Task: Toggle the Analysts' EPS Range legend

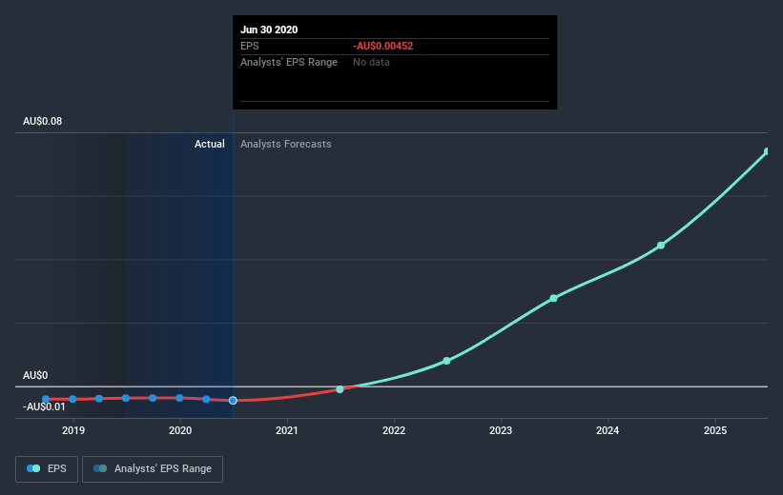Action: click(x=153, y=468)
